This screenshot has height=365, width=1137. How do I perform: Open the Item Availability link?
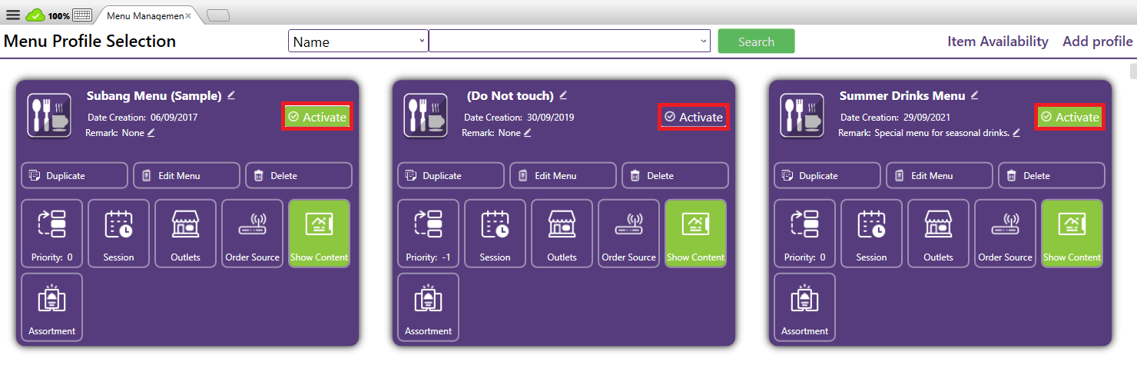click(997, 41)
